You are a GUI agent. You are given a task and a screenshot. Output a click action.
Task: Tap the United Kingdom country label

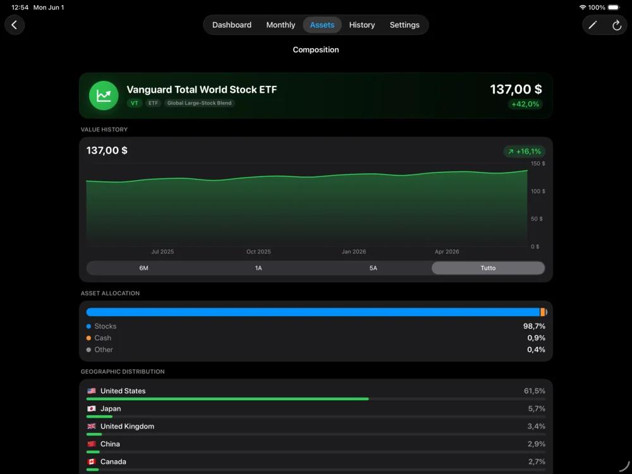coord(128,427)
